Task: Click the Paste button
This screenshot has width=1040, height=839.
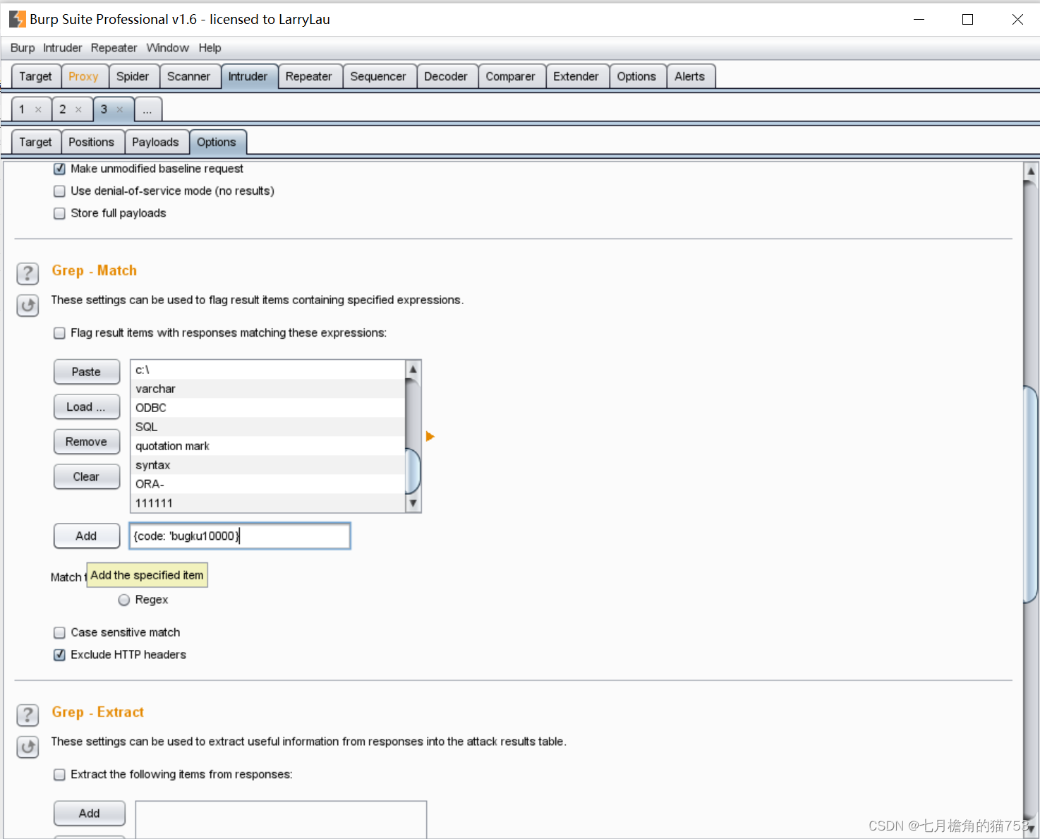Action: [87, 372]
